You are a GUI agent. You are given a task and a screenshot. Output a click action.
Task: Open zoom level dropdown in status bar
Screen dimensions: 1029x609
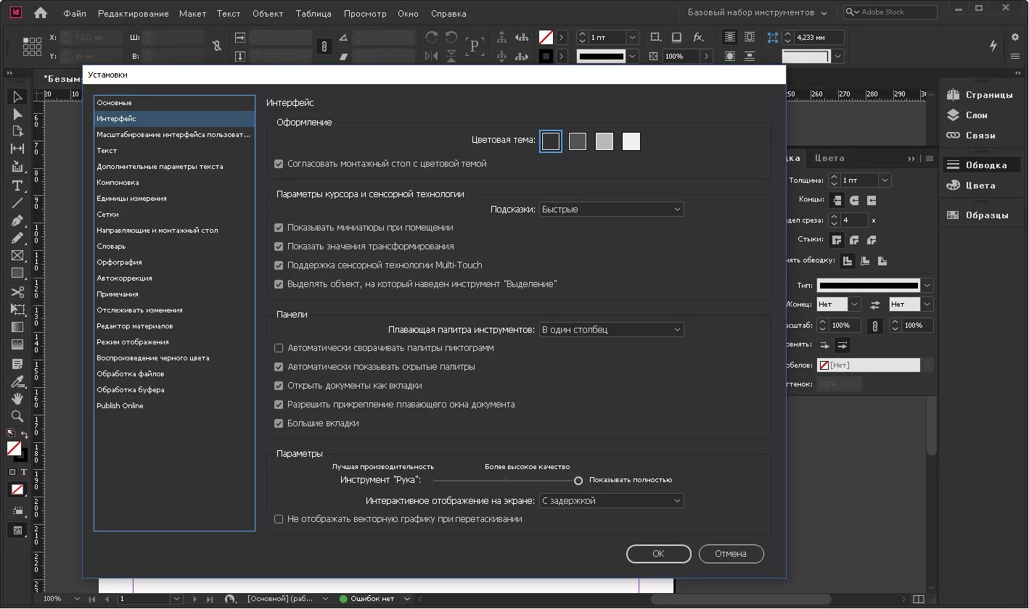point(78,599)
